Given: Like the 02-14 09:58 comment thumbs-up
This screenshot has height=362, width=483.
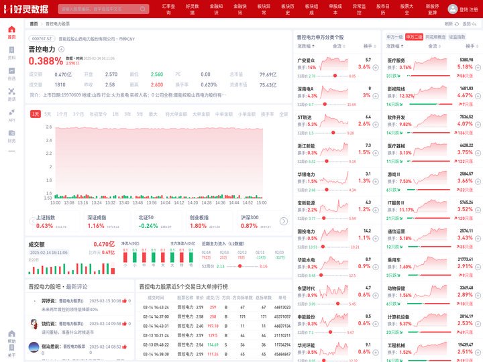Looking at the screenshot, I should 125,324.
